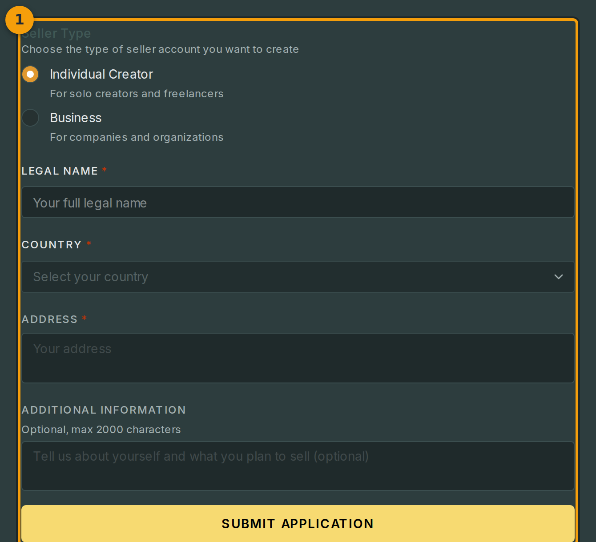Click the 'ADDRESS' field label
Image resolution: width=596 pixels, height=542 pixels.
(49, 319)
